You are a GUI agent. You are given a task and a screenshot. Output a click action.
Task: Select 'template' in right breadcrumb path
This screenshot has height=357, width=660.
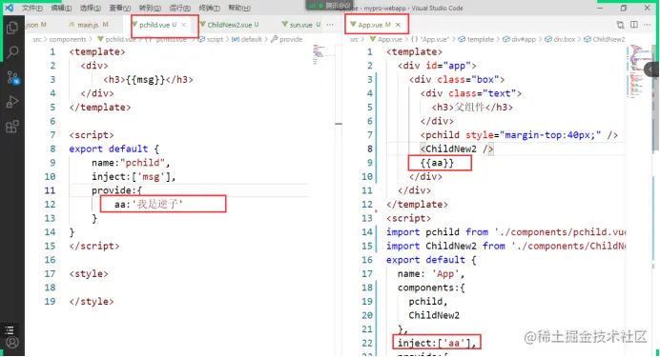(480, 39)
